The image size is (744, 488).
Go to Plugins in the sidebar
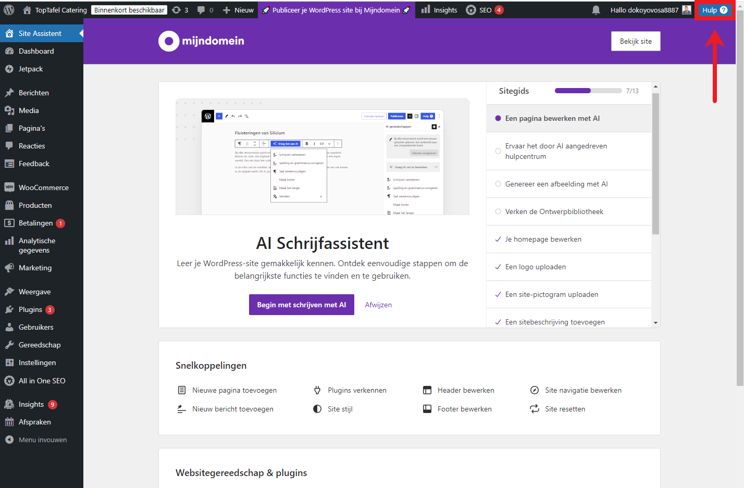30,309
